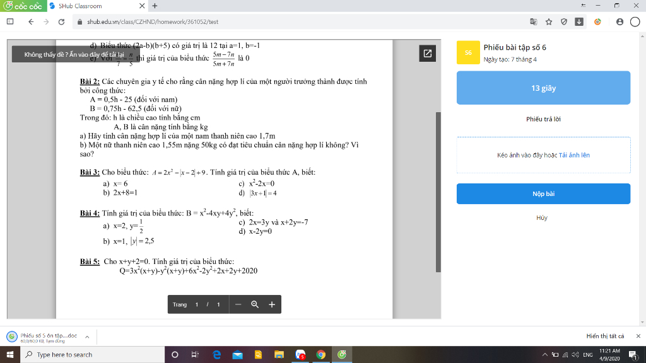Zoom in on the PDF page
646x363 pixels.
pos(272,304)
